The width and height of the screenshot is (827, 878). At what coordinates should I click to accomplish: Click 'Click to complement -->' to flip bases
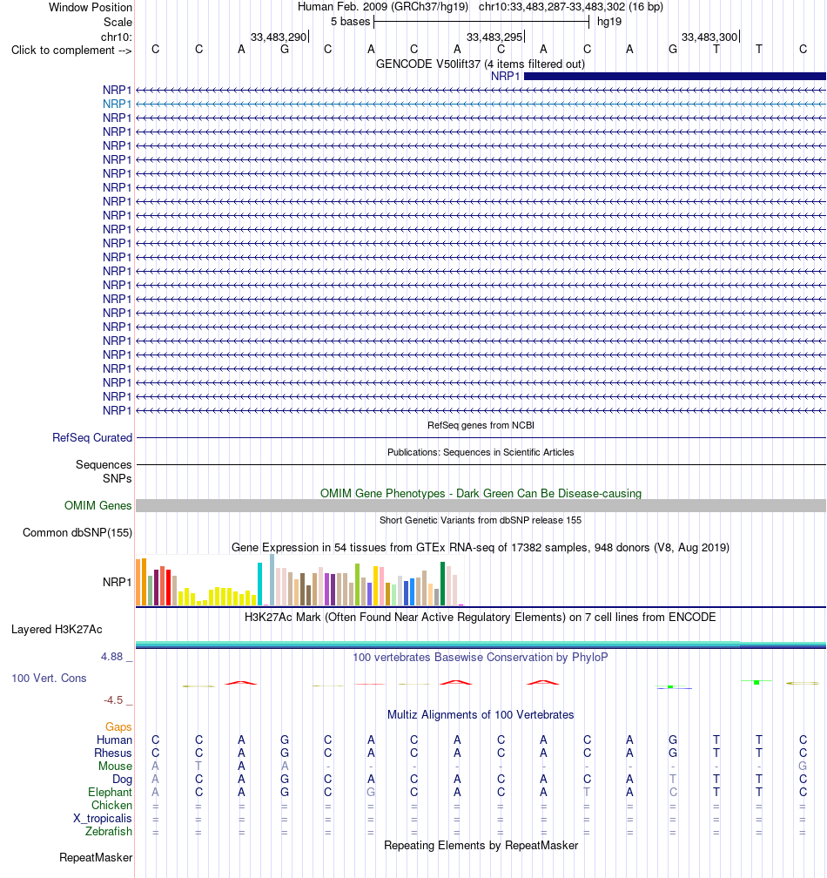pyautogui.click(x=71, y=50)
